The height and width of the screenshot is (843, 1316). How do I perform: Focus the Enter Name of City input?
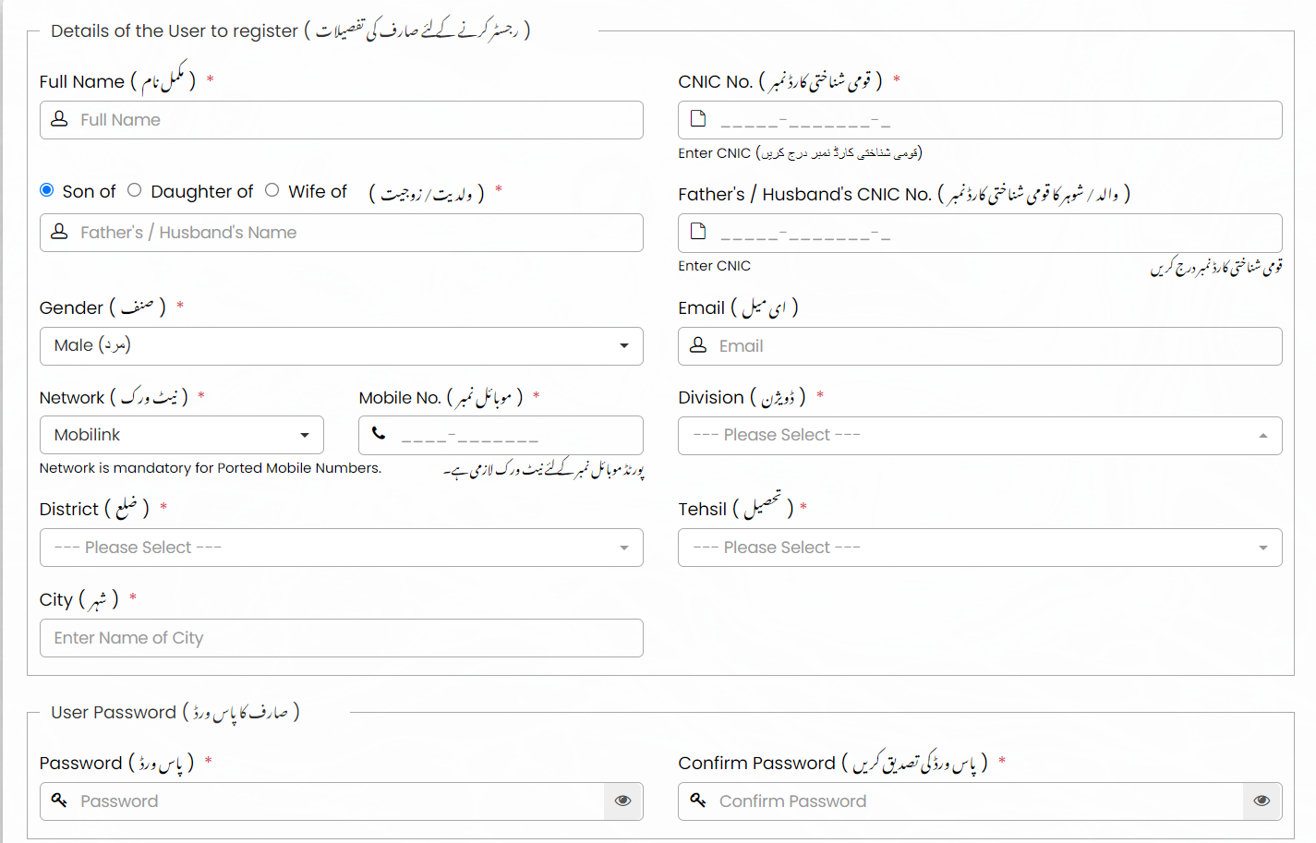(x=342, y=638)
